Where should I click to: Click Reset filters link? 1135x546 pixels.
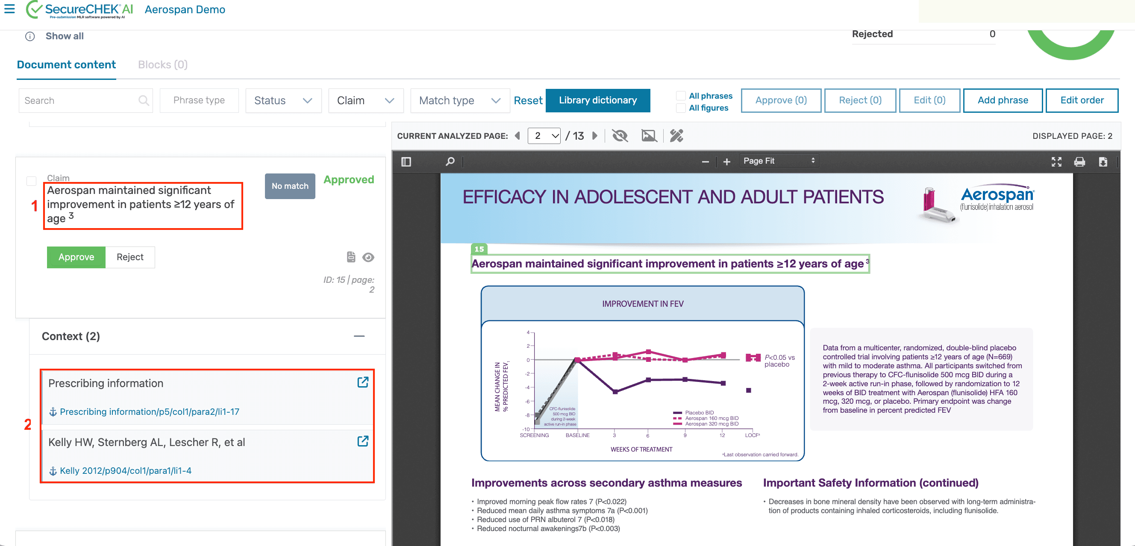[528, 101]
